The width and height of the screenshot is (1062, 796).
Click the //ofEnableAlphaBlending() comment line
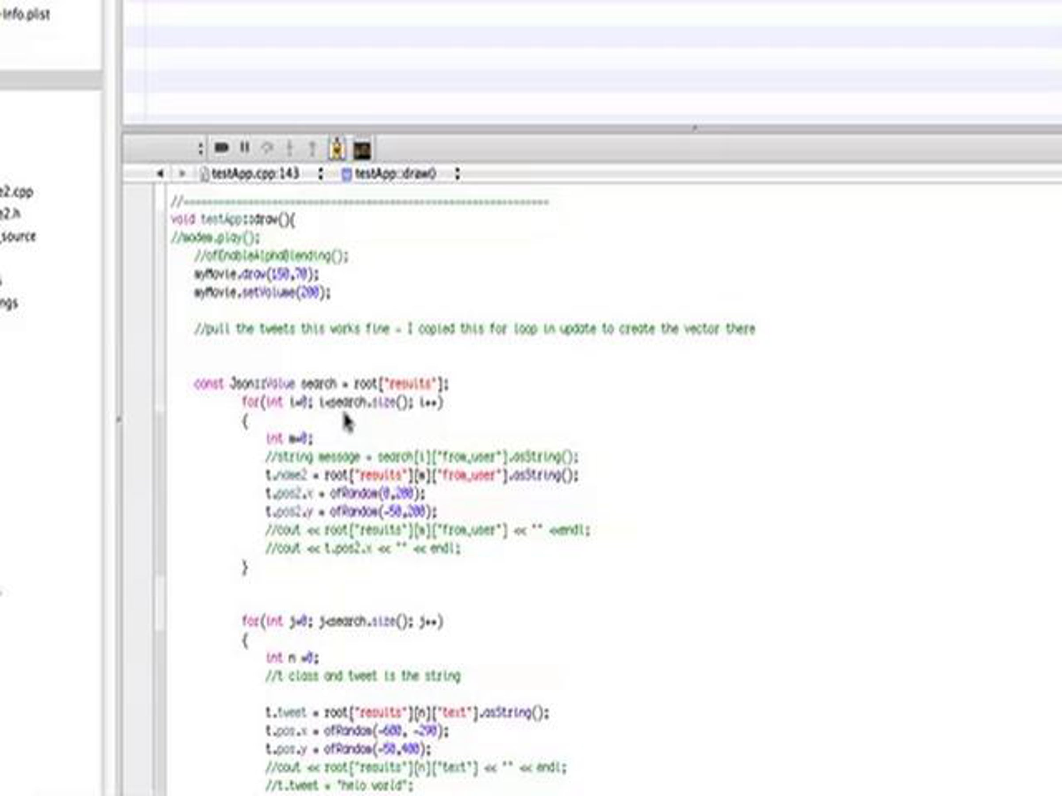(x=271, y=256)
